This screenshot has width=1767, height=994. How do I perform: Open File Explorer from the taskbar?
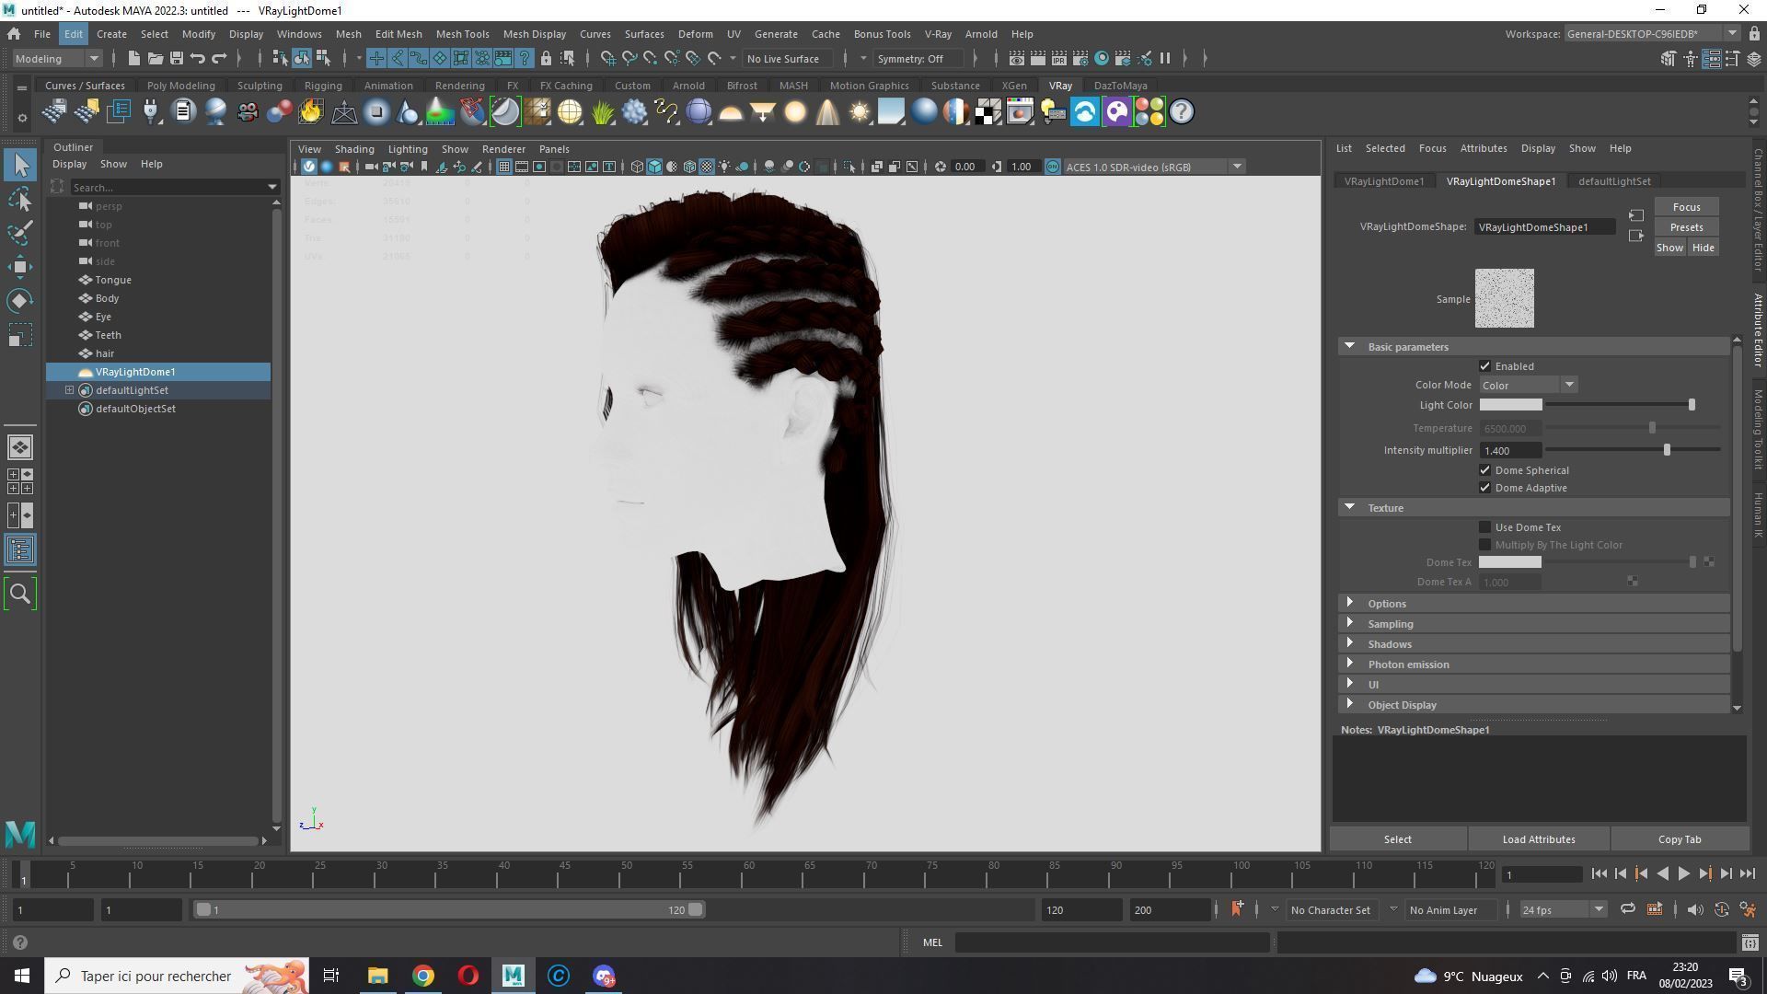(377, 976)
